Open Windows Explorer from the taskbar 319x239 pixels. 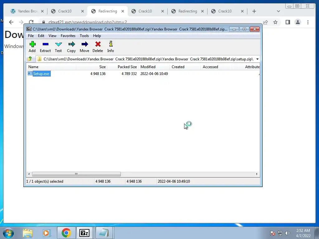(28, 233)
